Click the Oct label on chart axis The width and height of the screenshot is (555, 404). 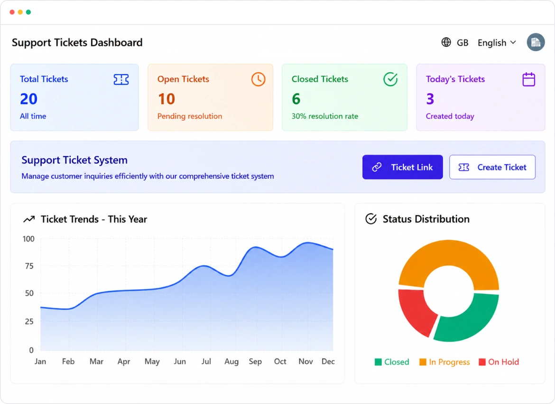click(280, 361)
